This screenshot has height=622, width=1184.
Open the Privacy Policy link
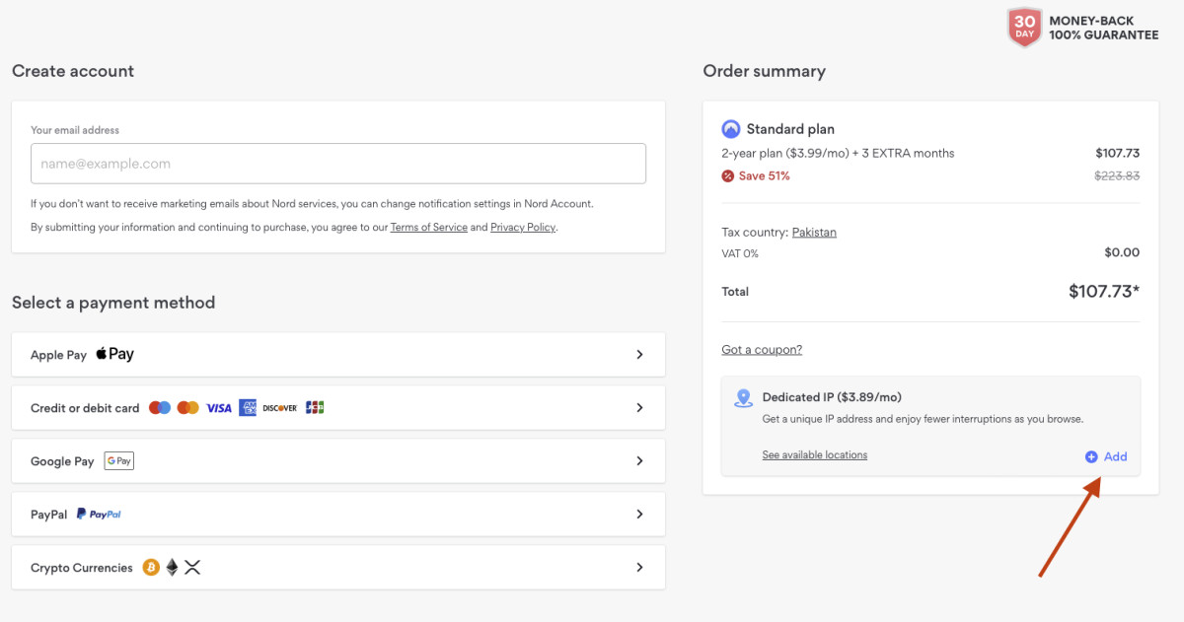tap(523, 228)
